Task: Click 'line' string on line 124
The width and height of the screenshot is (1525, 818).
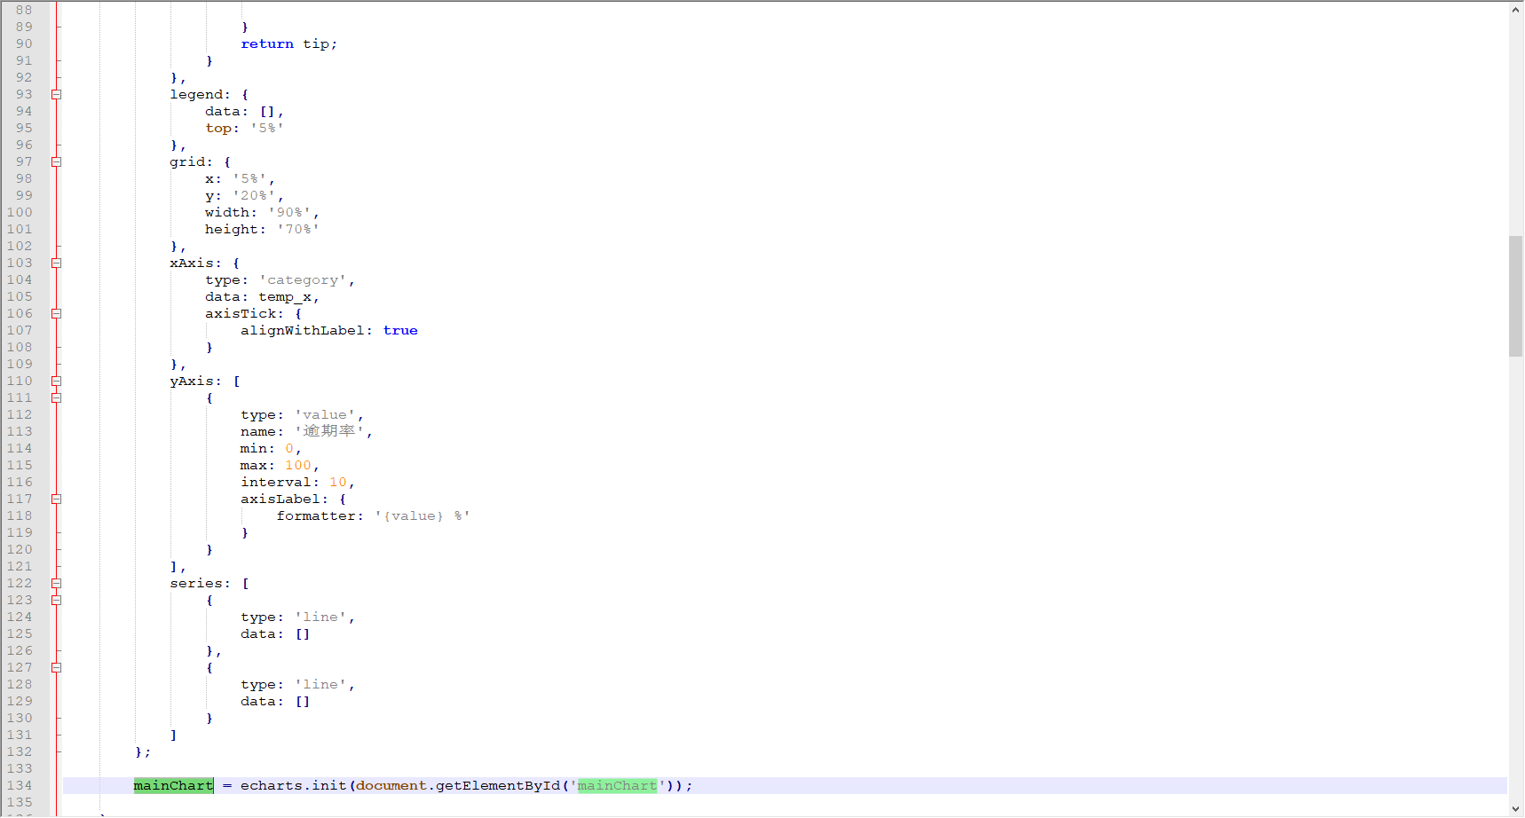Action: (x=320, y=617)
